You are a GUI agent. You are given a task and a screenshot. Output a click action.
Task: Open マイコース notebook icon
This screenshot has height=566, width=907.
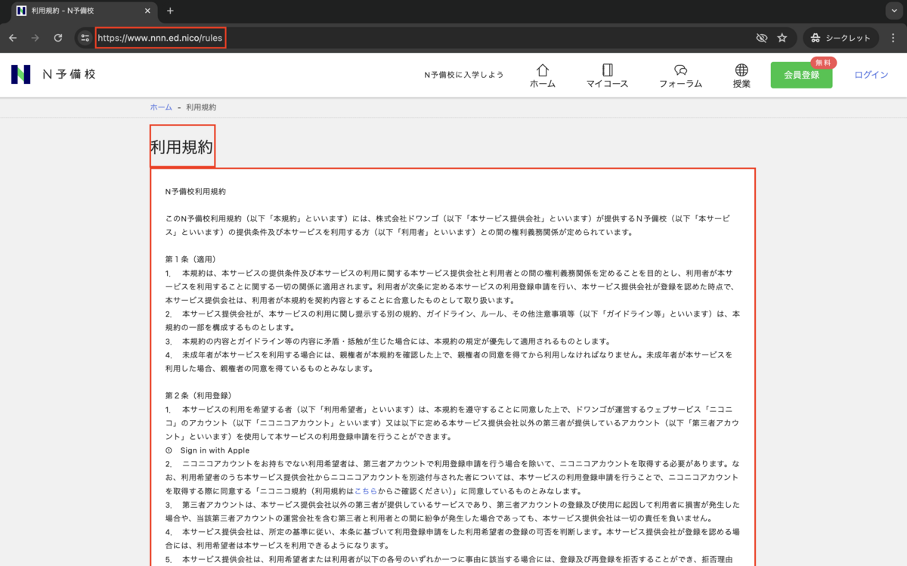tap(607, 76)
